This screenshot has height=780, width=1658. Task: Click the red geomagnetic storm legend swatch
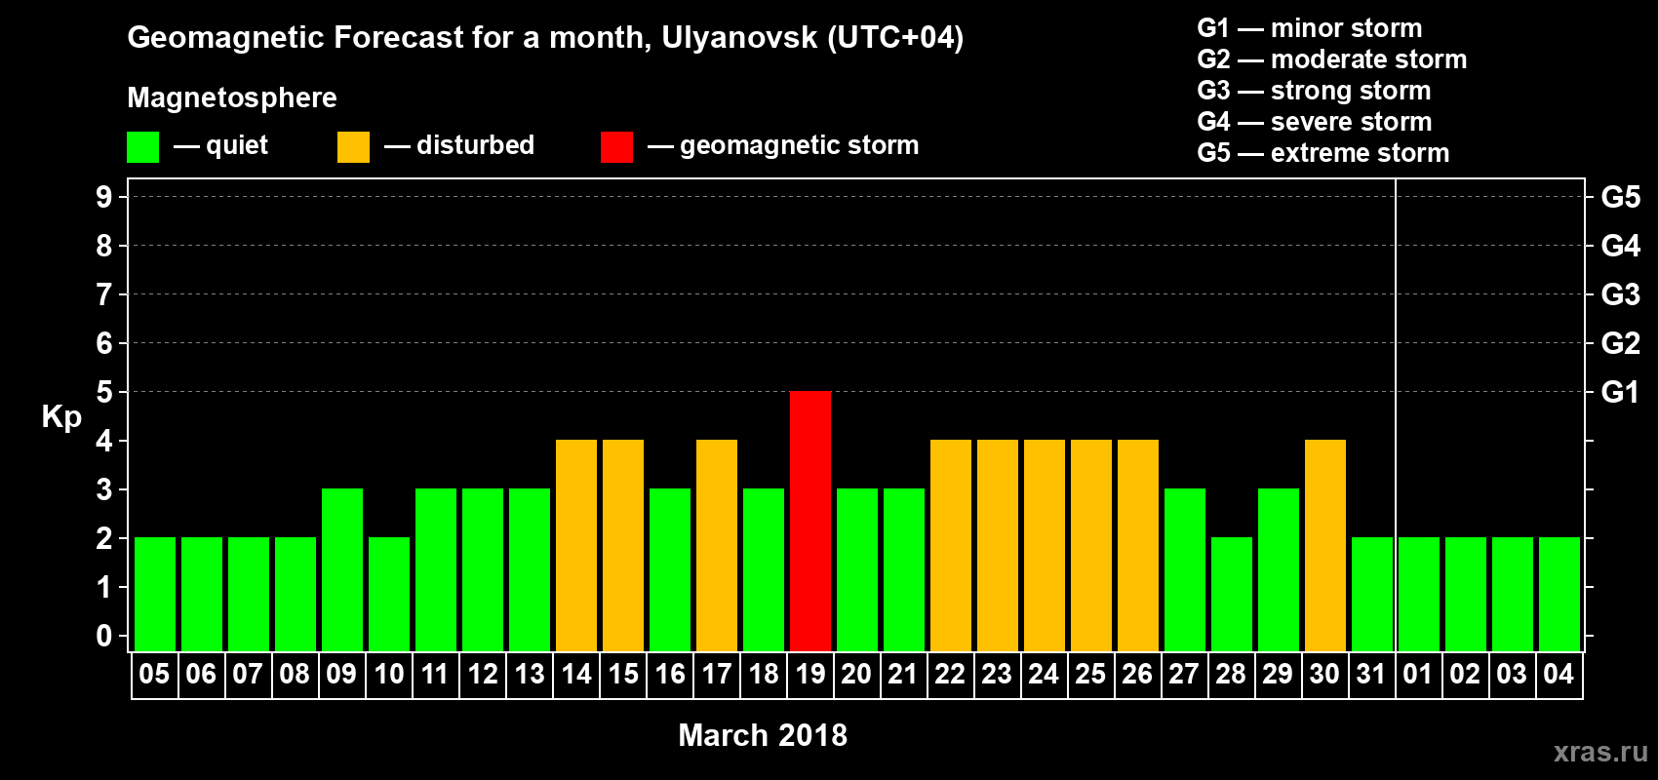(x=616, y=147)
